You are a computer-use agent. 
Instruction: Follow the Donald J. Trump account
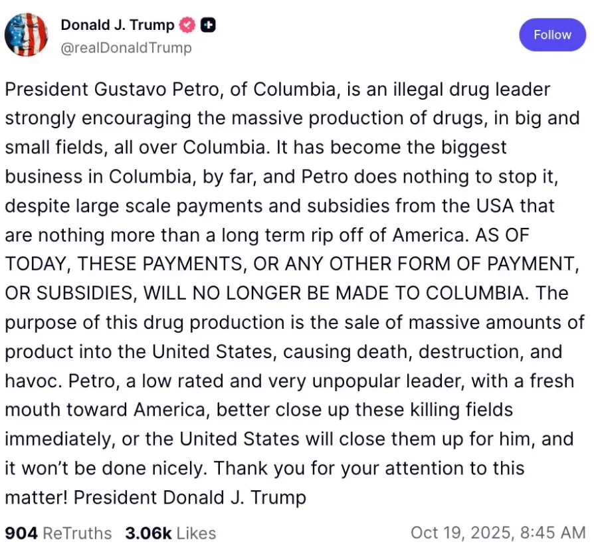point(552,35)
